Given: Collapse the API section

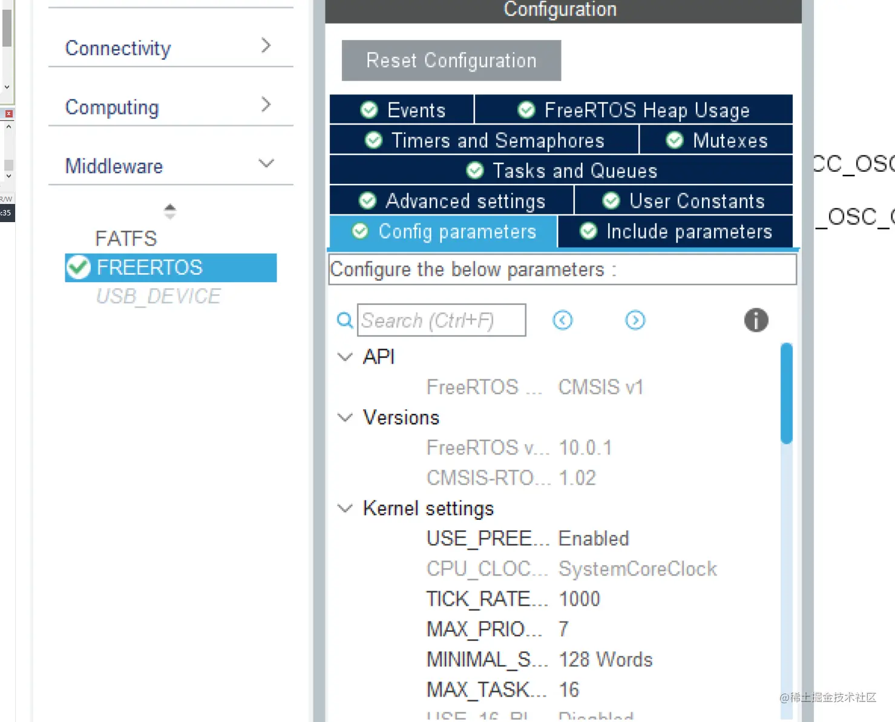Looking at the screenshot, I should (x=345, y=357).
